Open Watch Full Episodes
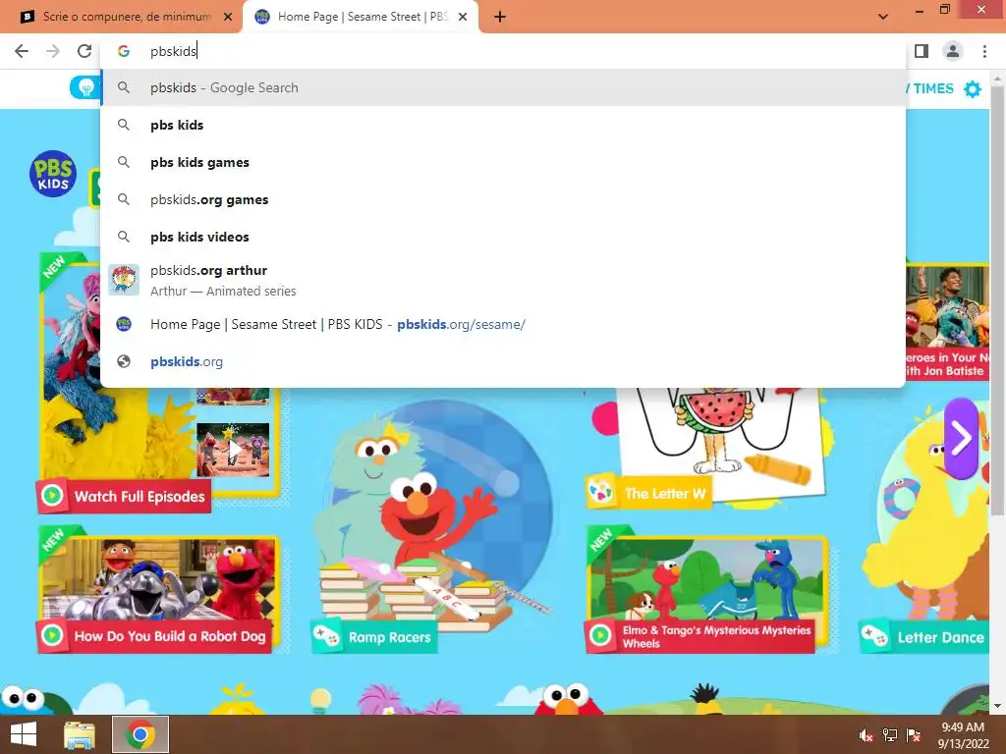 pyautogui.click(x=140, y=496)
